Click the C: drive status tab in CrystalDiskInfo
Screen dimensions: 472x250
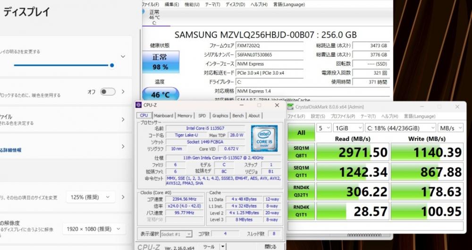pyautogui.click(x=154, y=17)
